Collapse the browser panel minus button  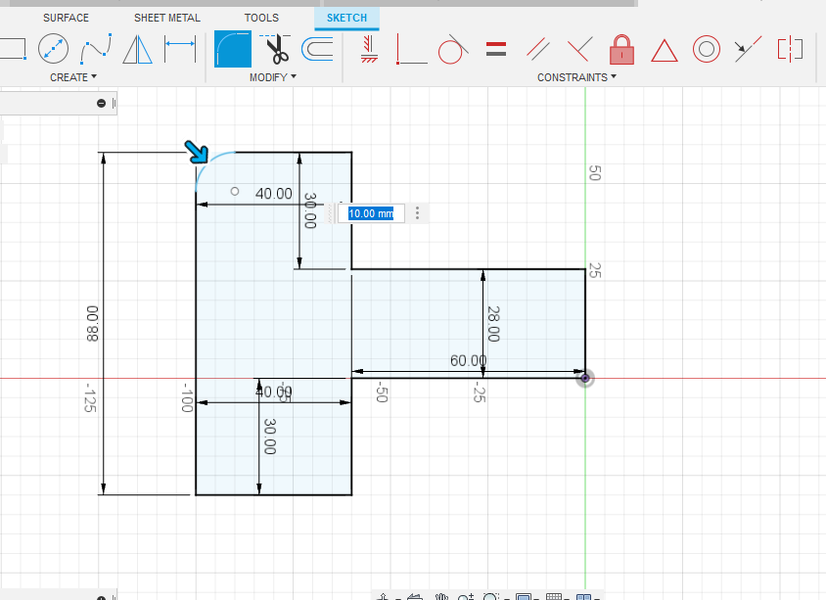coord(101,103)
